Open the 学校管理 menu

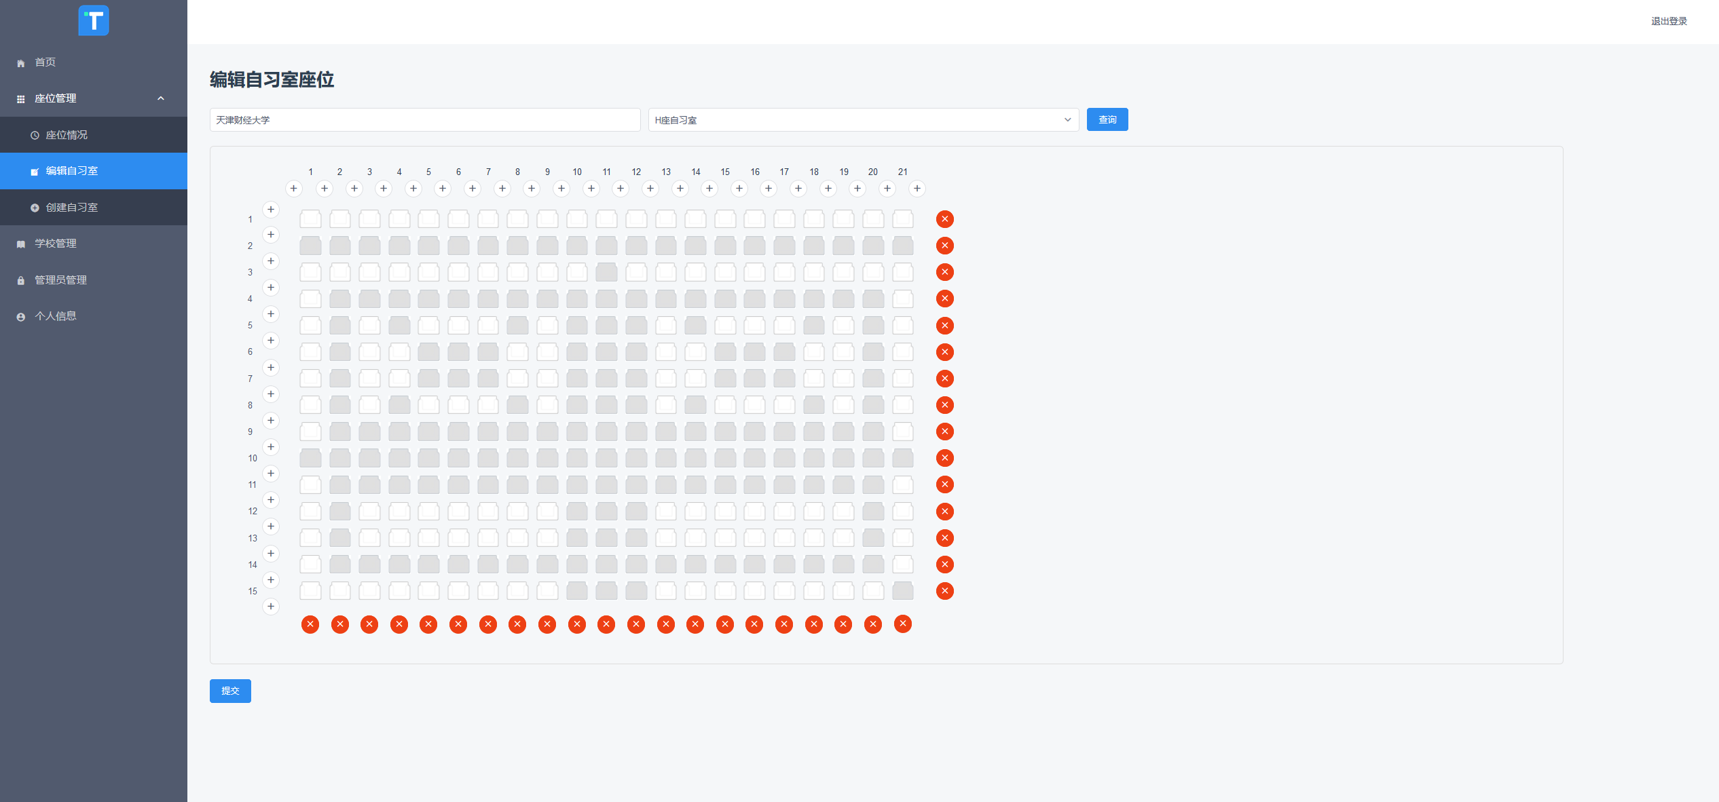click(x=56, y=244)
